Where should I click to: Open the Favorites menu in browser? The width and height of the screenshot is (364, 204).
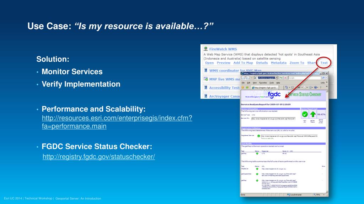263,83
